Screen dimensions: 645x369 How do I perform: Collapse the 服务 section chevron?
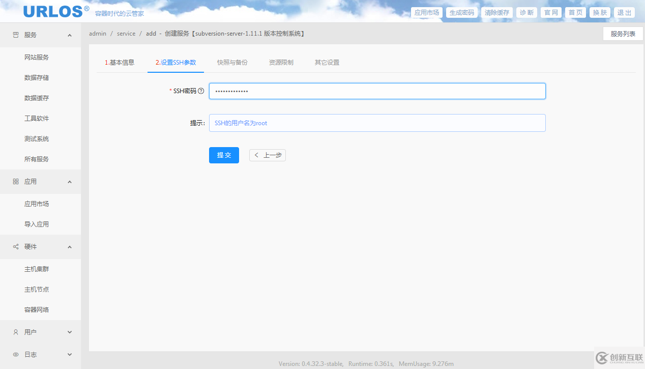[70, 35]
